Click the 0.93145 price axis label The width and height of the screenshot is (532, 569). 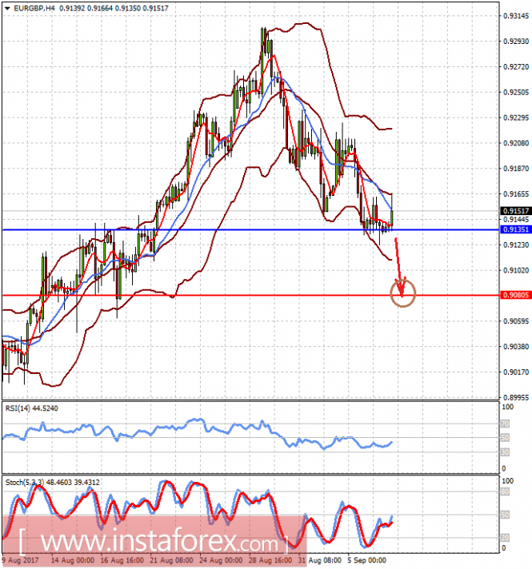[x=516, y=16]
